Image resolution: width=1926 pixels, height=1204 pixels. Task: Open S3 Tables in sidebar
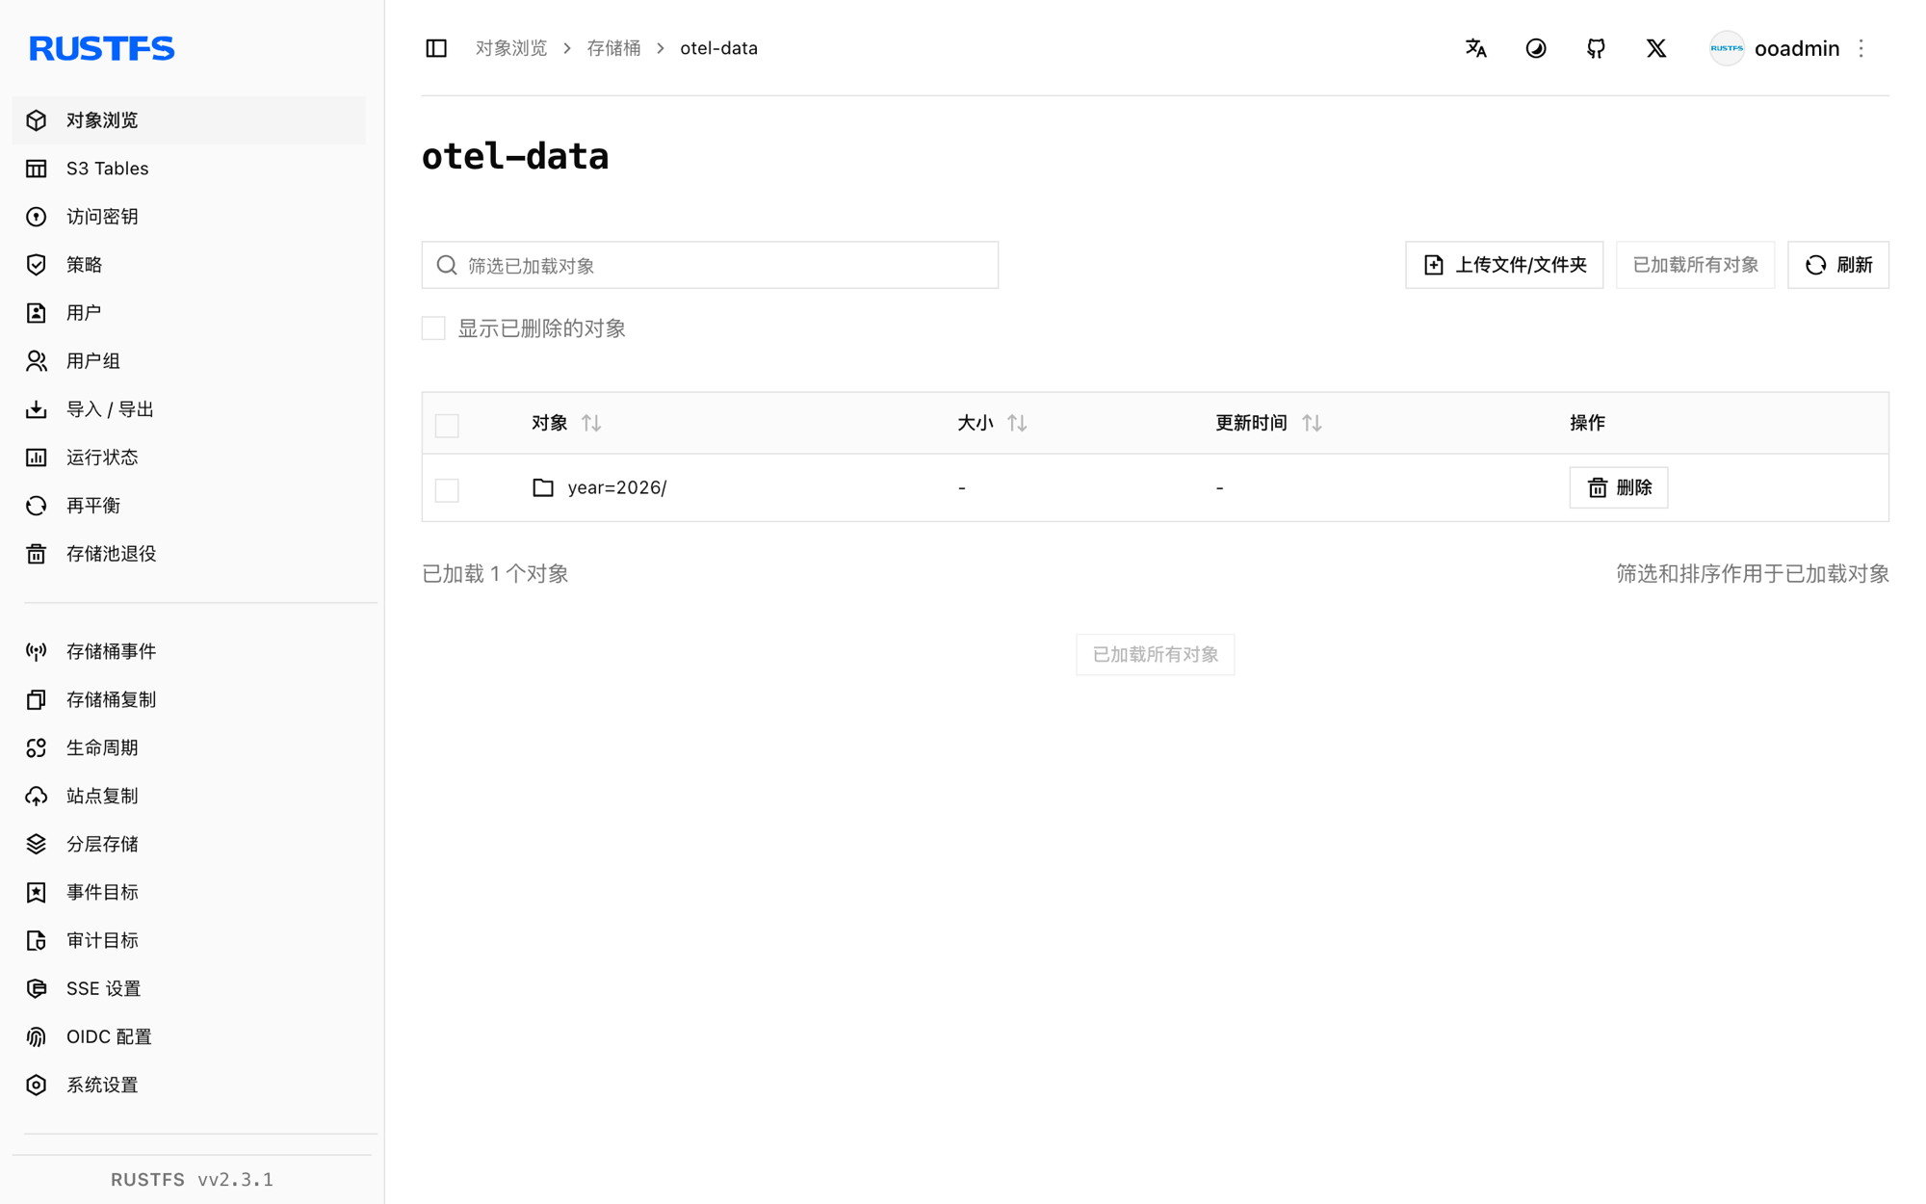coord(189,169)
